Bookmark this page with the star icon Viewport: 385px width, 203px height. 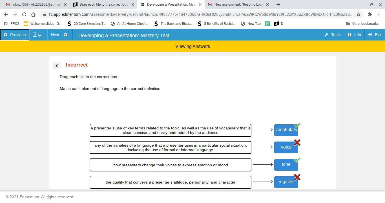[359, 14]
